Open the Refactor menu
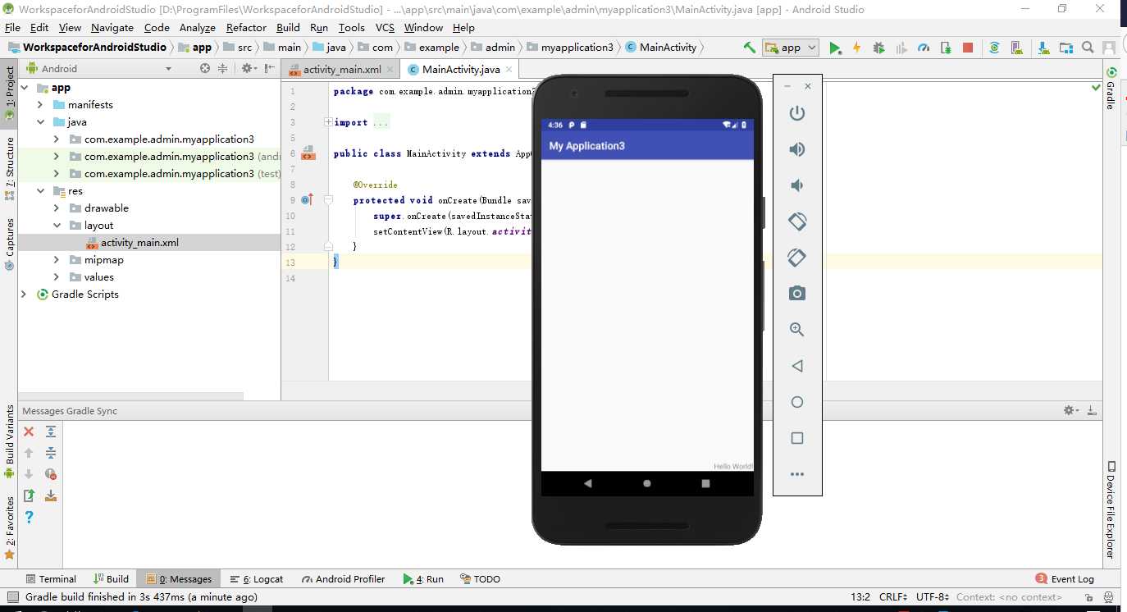 (x=246, y=28)
